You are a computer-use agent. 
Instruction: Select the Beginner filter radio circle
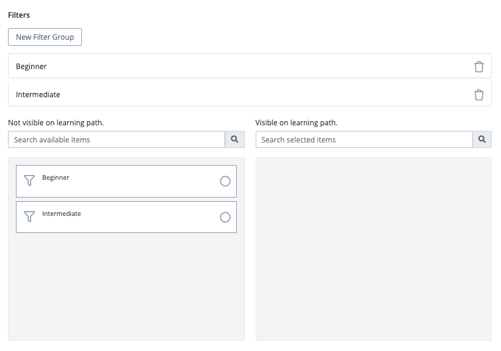coord(225,181)
